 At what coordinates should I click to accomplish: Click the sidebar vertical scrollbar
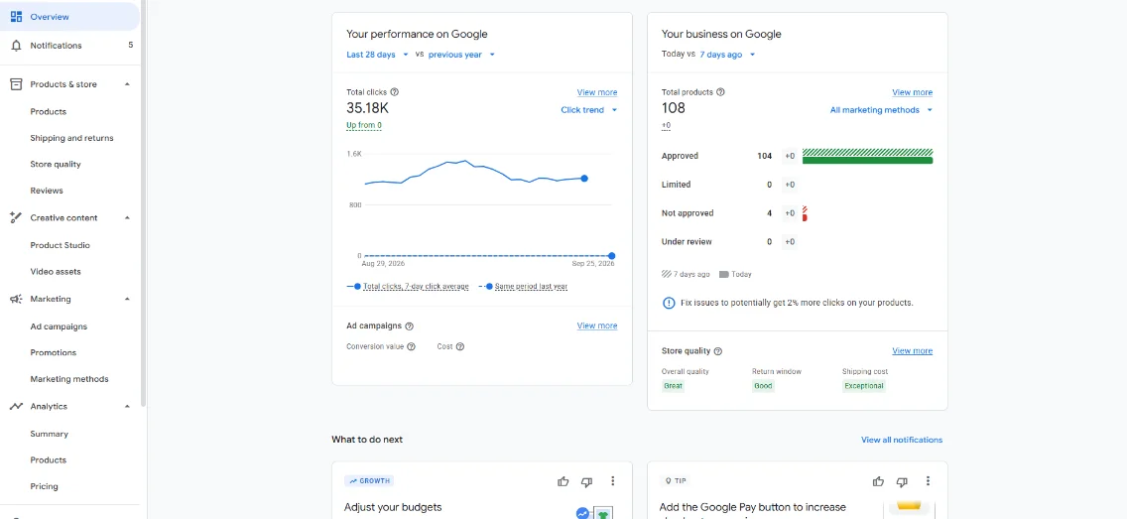143,201
